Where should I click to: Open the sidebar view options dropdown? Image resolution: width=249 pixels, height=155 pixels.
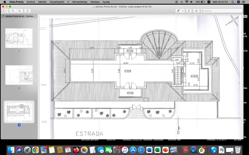pyautogui.click(x=7, y=11)
